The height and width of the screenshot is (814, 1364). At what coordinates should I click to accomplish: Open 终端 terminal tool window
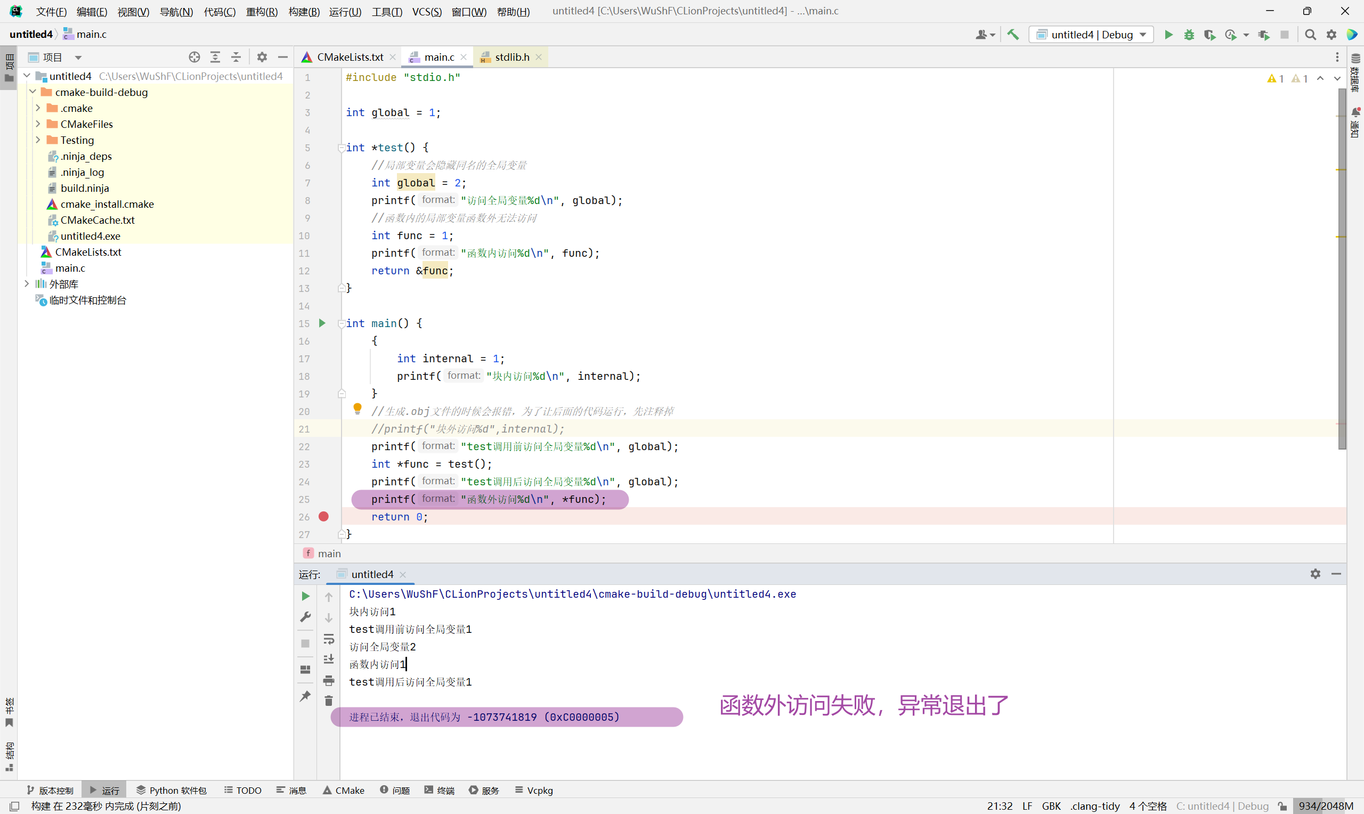point(440,790)
